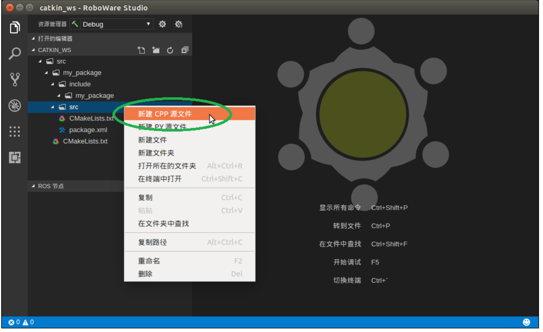
Task: Click the 资源管理器 title label
Action: (52, 24)
